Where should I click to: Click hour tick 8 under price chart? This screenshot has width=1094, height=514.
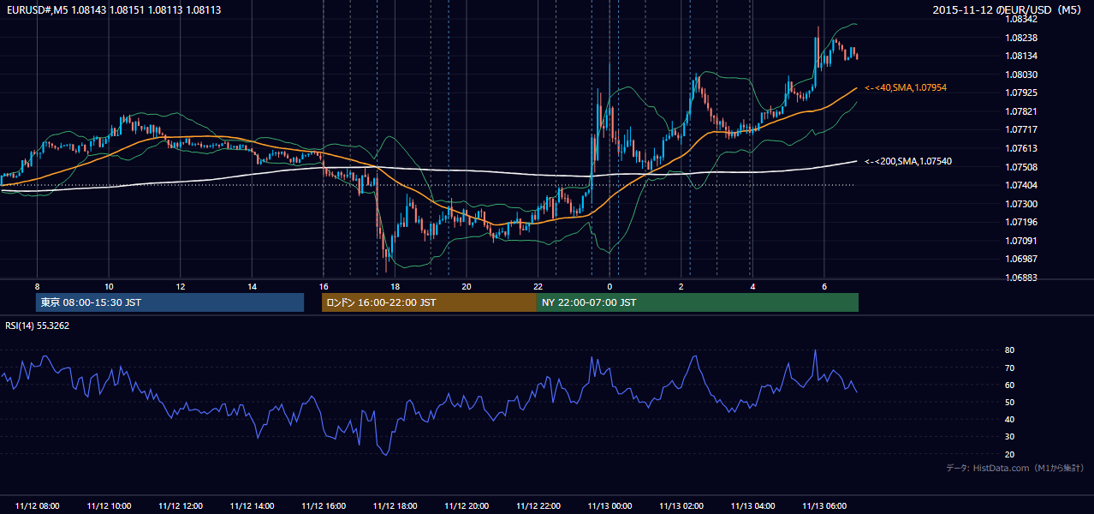pyautogui.click(x=38, y=286)
